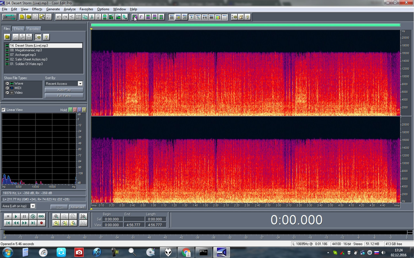Viewport: 414px width, 258px height.
Task: Switch to multitrack view with the waveform icon
Action: pos(9,17)
